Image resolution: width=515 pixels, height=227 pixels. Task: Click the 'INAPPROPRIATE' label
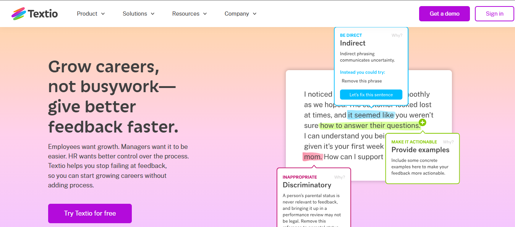pyautogui.click(x=300, y=177)
